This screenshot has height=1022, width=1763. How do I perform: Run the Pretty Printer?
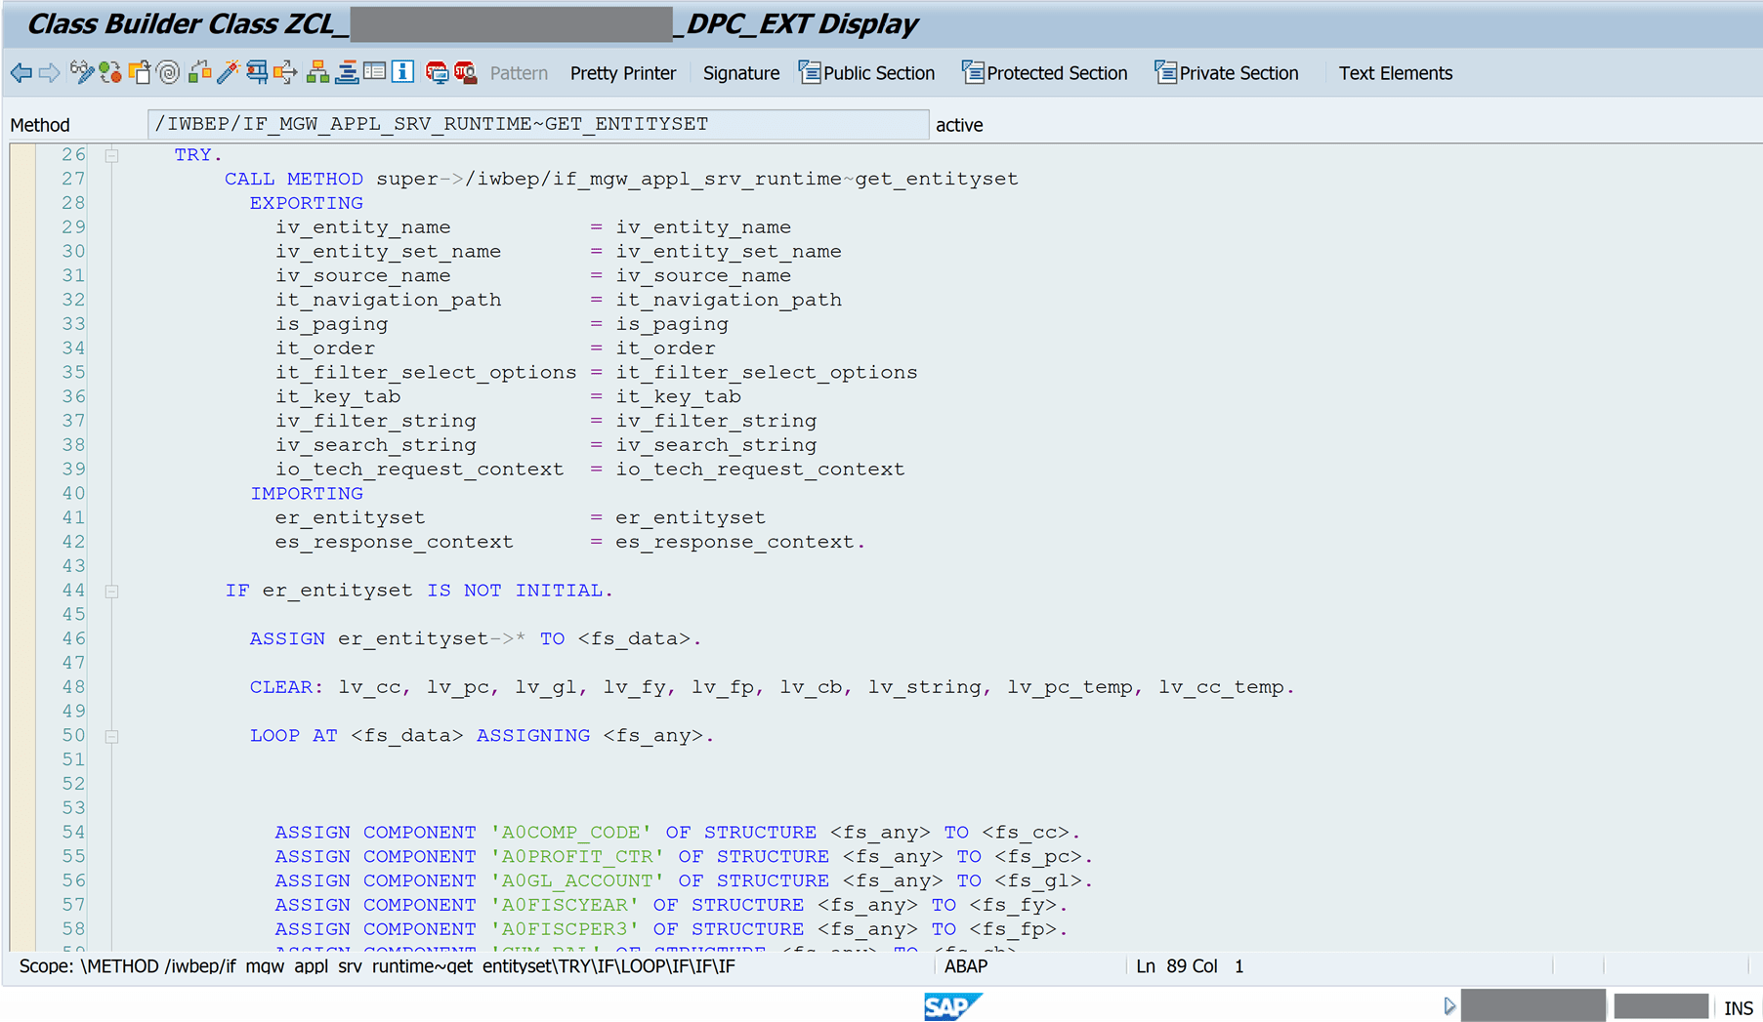[x=622, y=72]
